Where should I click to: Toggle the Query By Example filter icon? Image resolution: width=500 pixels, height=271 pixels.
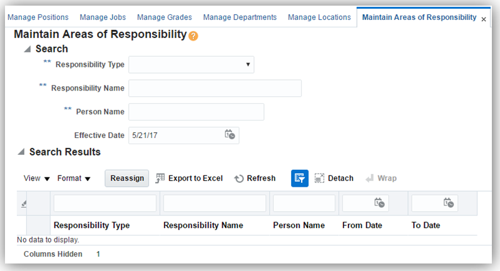300,178
